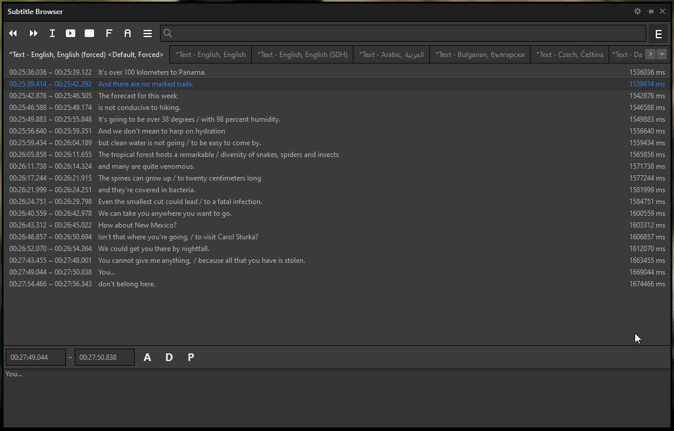Select line "We could get you there by nightfall."
Viewport: 674px width, 431px height.
click(337, 249)
